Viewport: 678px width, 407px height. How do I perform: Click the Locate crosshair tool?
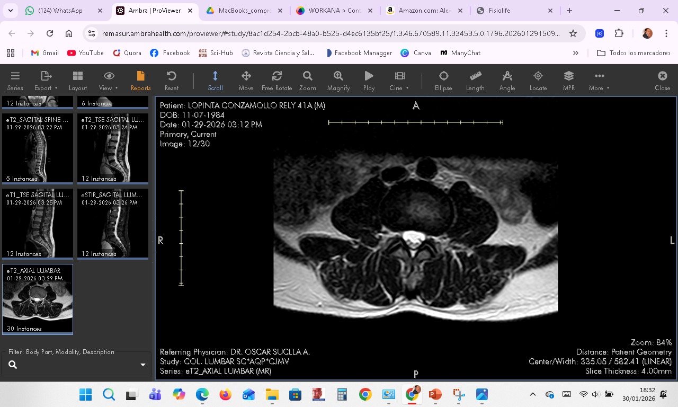tap(538, 81)
